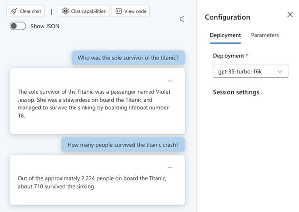Screen dimensions: 299x212
Task: Click the chevron arrow in the Deployment combo box
Action: click(x=280, y=72)
